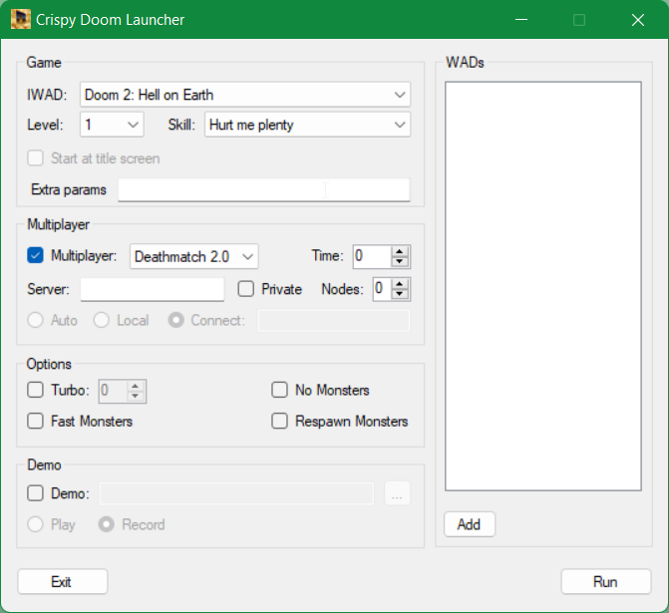Close the Crispy Doom Launcher window

[638, 20]
